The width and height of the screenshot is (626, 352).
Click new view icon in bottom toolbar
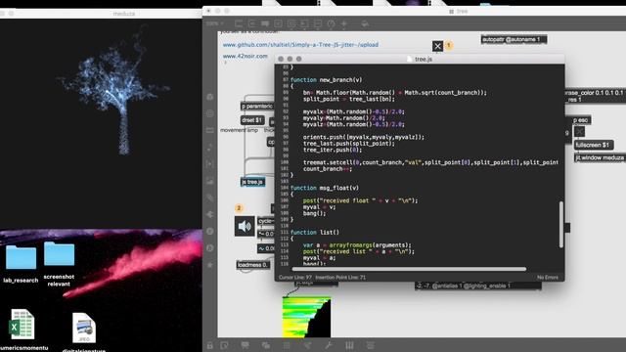pos(224,345)
